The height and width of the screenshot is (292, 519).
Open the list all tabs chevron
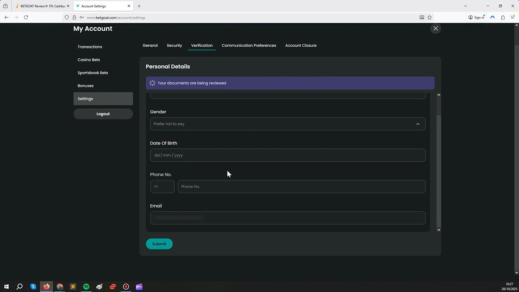coord(465,6)
